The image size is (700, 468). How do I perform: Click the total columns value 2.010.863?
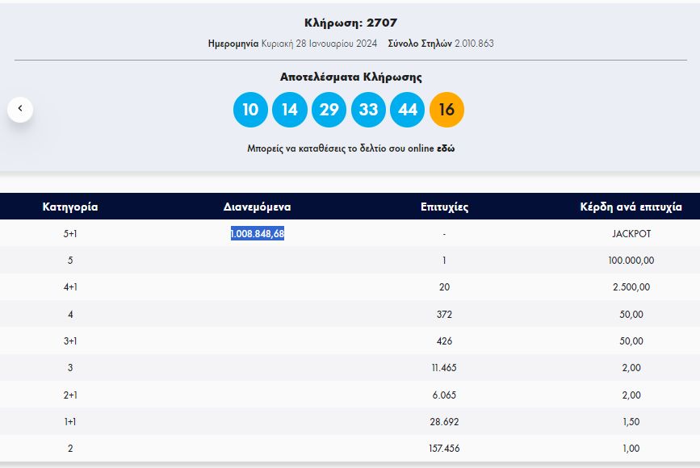coord(474,44)
